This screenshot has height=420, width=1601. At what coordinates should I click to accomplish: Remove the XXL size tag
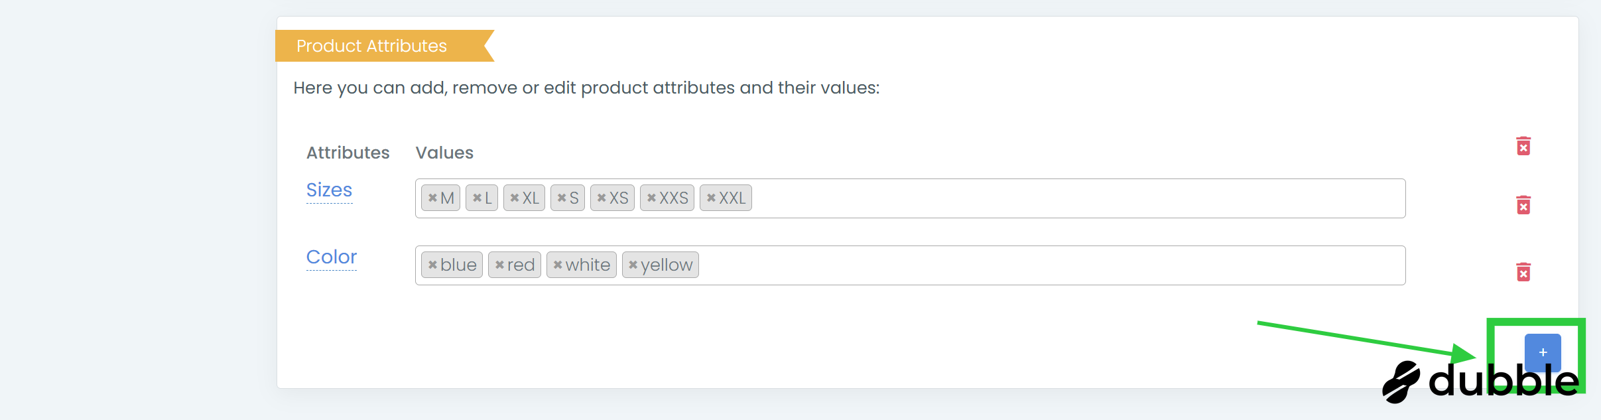711,198
